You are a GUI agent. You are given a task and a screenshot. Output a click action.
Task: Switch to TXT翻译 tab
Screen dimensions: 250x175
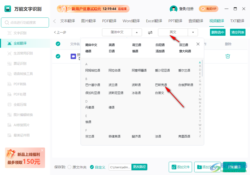[237, 21]
